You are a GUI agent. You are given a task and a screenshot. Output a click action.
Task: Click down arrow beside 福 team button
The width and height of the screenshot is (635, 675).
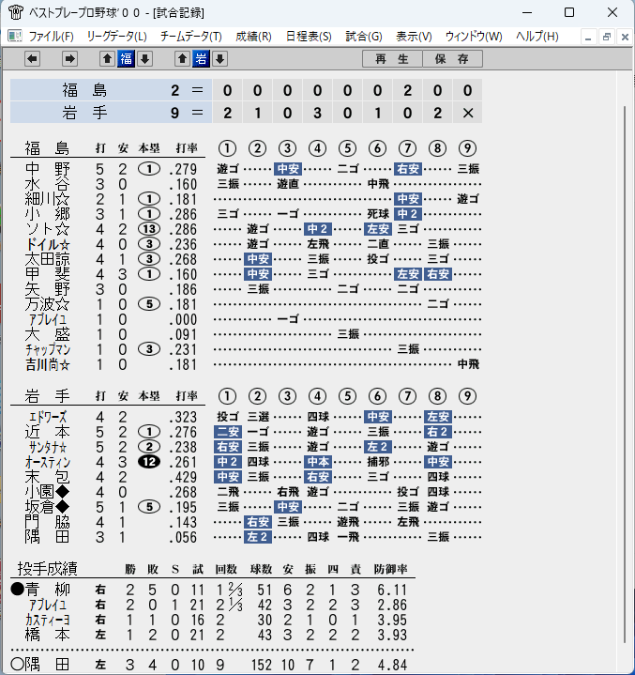click(x=145, y=58)
